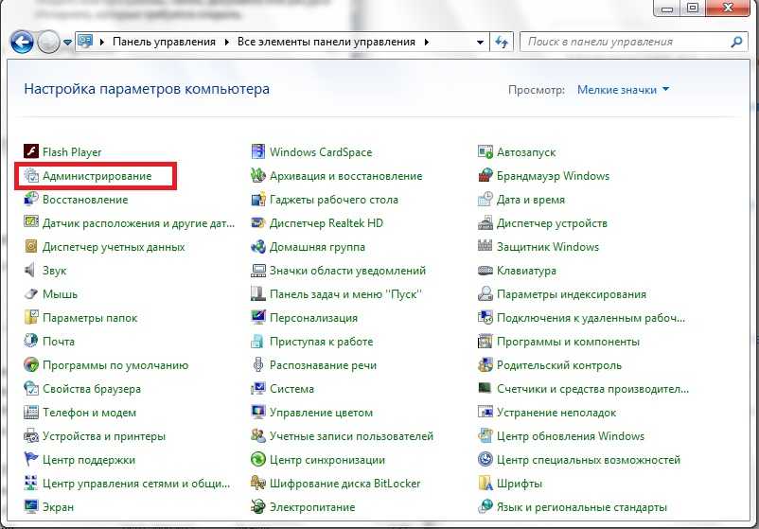759x529 pixels.
Task: Click the Windows CardSpace icon
Action: [258, 151]
